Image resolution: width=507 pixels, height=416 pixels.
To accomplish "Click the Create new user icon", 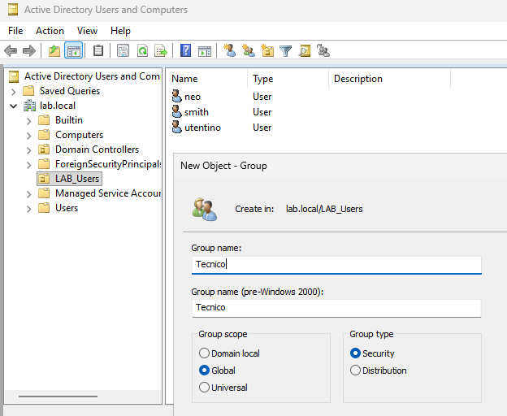I will click(x=230, y=50).
